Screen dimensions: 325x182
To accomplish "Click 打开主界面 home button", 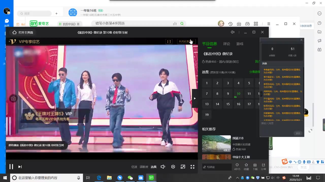I will point(23,32).
